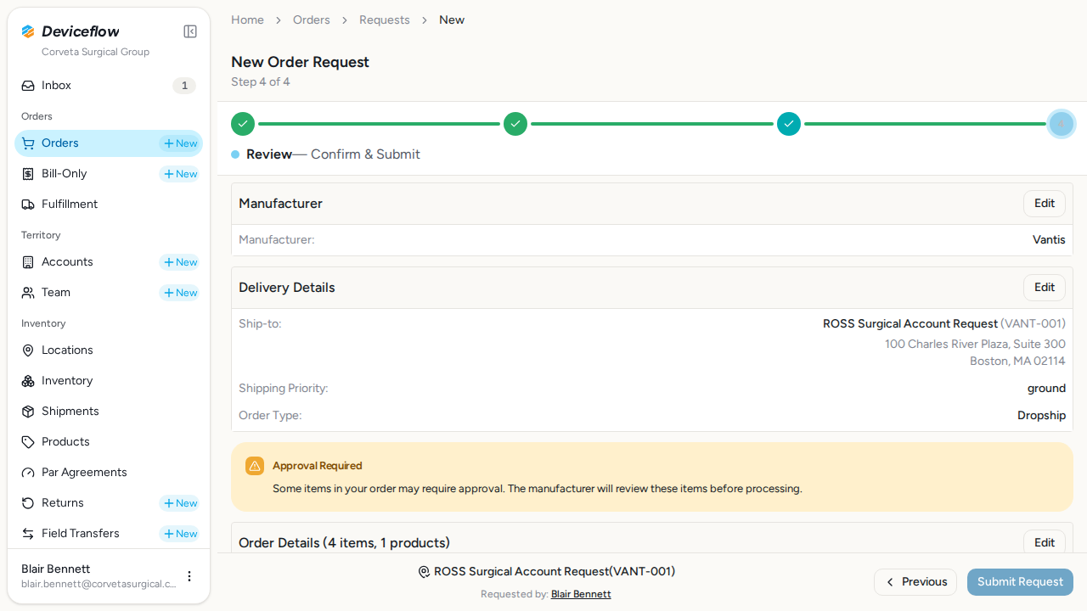Image resolution: width=1087 pixels, height=611 pixels.
Task: Open Accounts in the sidebar
Action: [x=67, y=262]
